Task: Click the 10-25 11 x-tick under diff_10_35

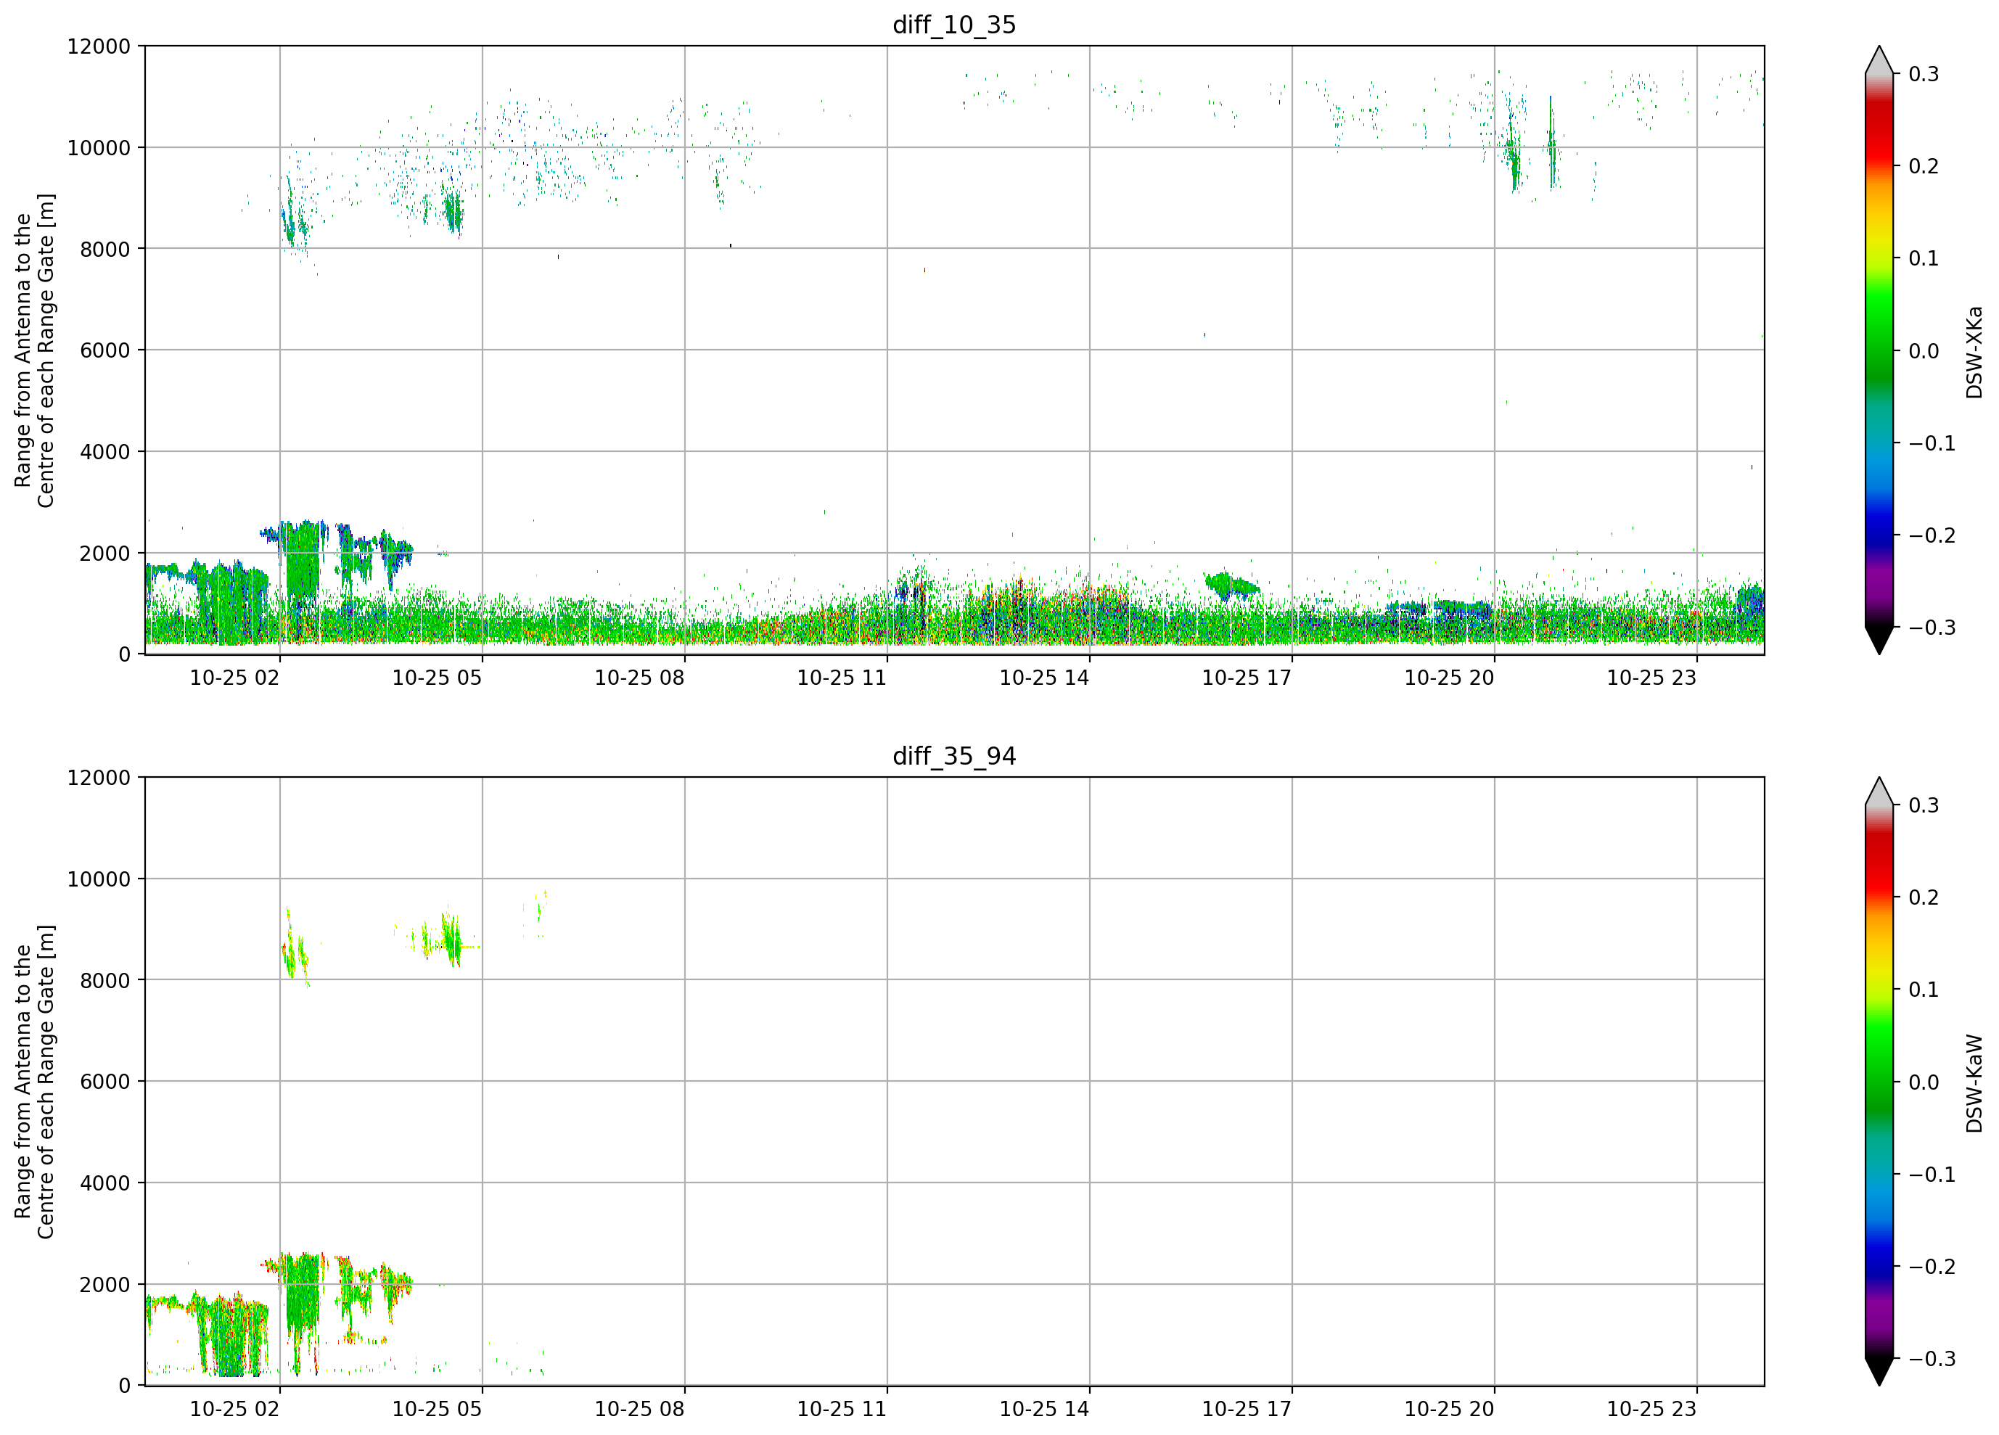Action: tap(842, 678)
